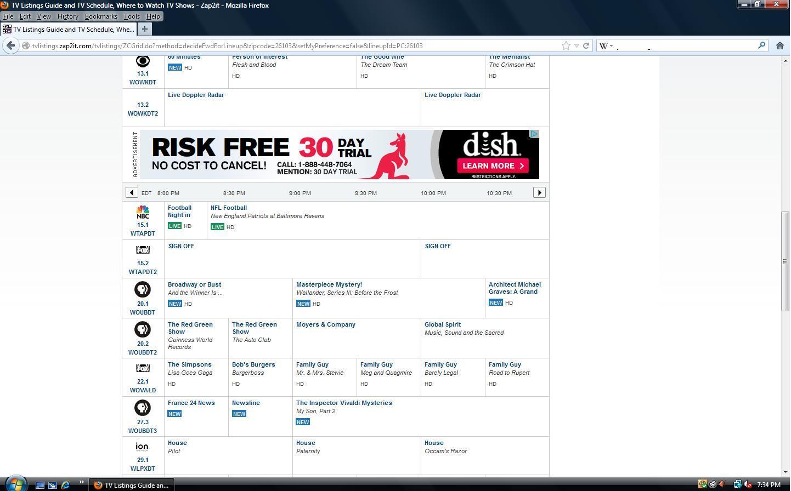Open the History menu
The height and width of the screenshot is (491, 791).
[x=68, y=16]
